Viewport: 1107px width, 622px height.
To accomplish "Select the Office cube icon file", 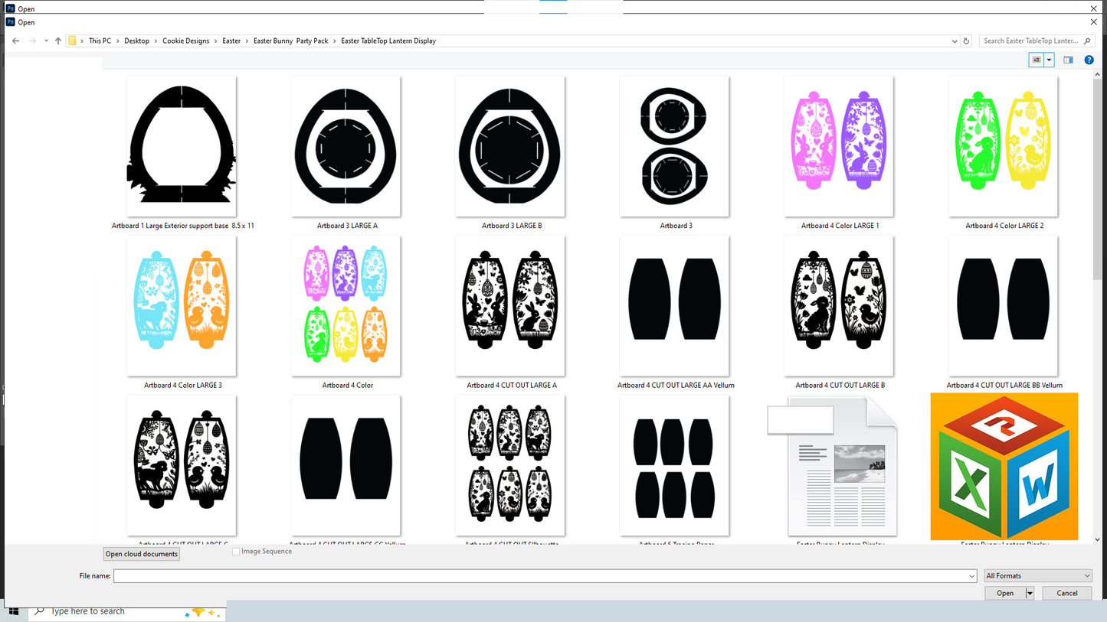I will tap(1004, 467).
